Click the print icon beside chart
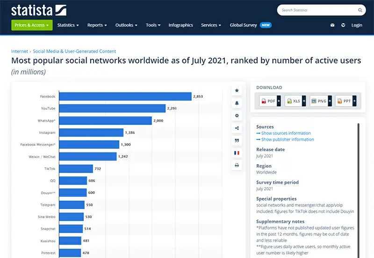 click(237, 165)
